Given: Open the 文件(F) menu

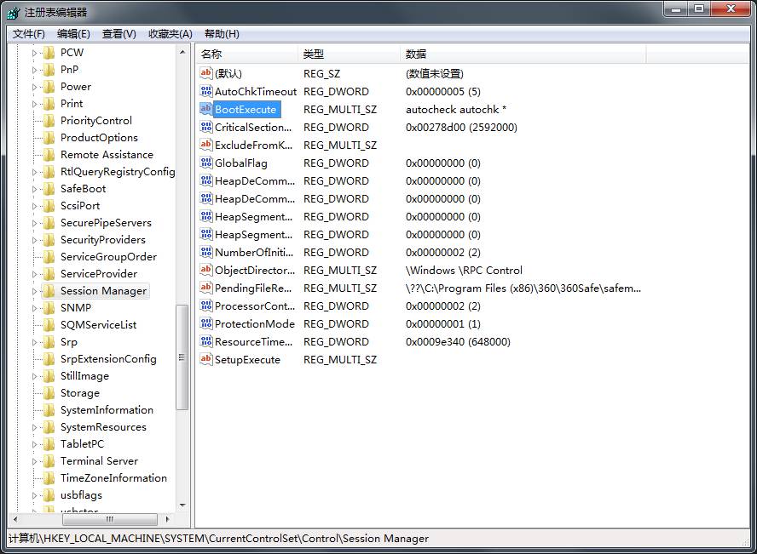Looking at the screenshot, I should (29, 34).
